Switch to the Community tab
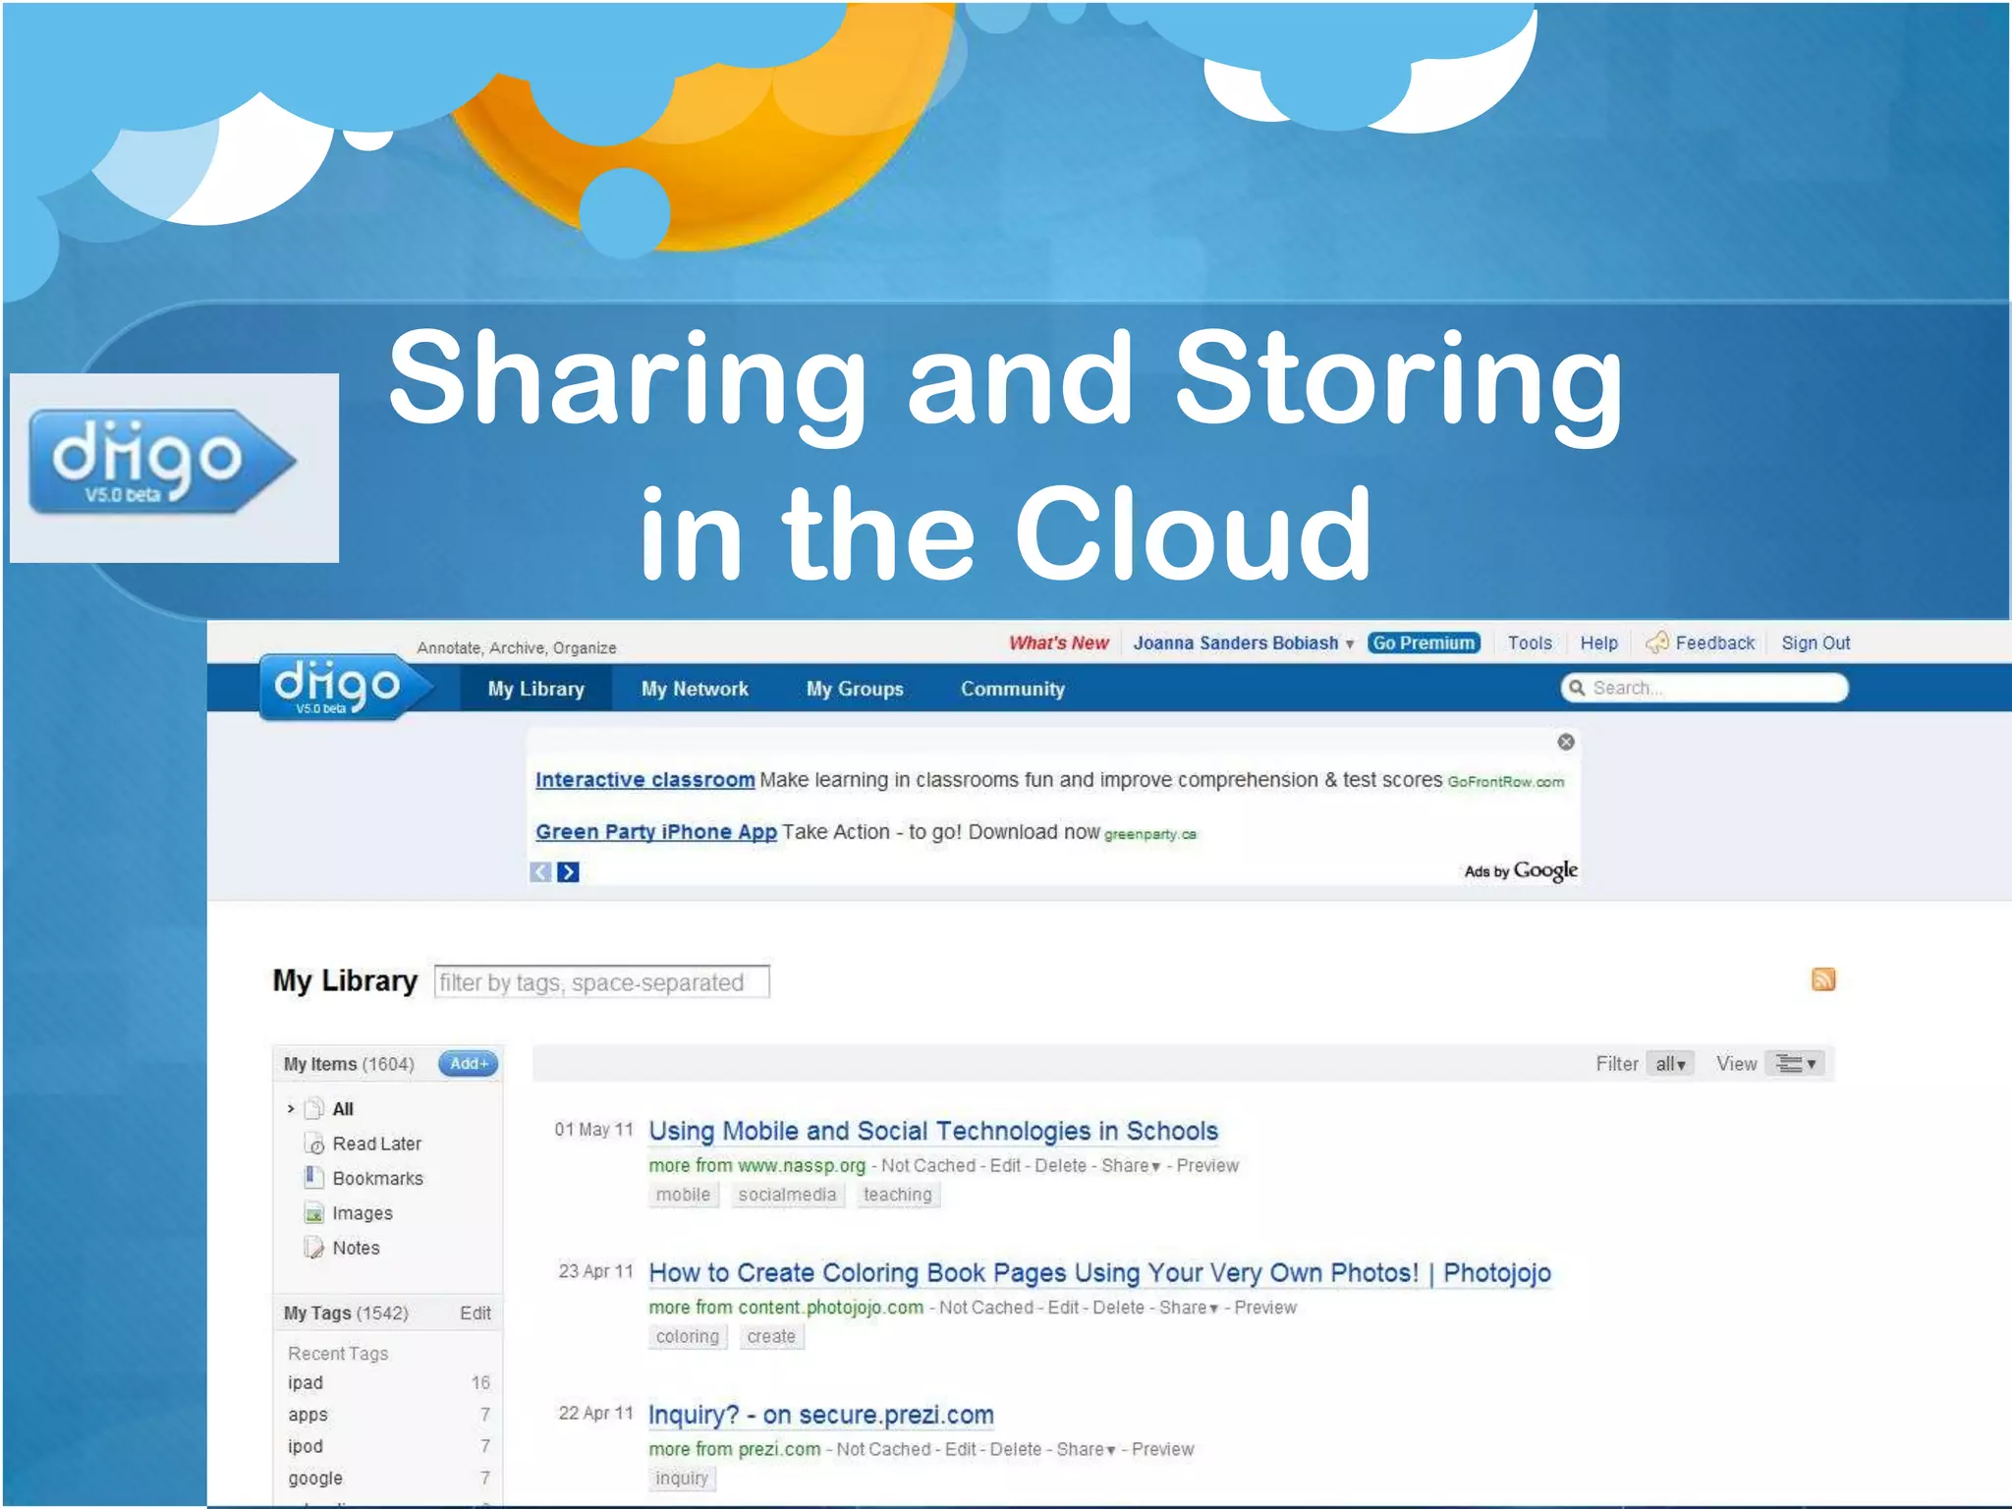 1013,689
